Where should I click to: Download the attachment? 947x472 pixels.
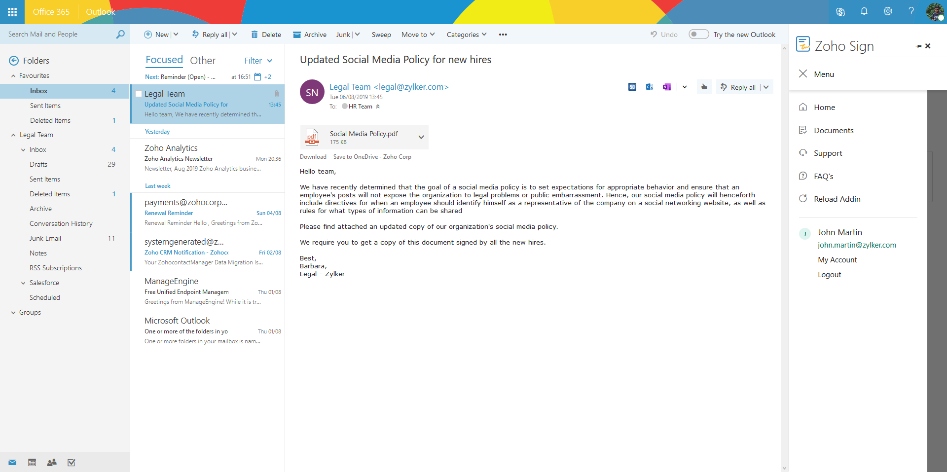[313, 157]
